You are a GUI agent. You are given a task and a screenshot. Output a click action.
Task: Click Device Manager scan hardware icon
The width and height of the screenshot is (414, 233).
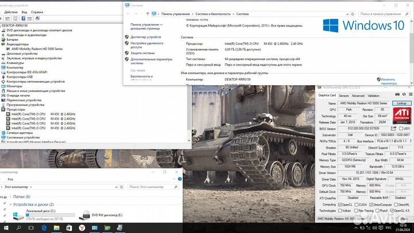[x=37, y=18]
